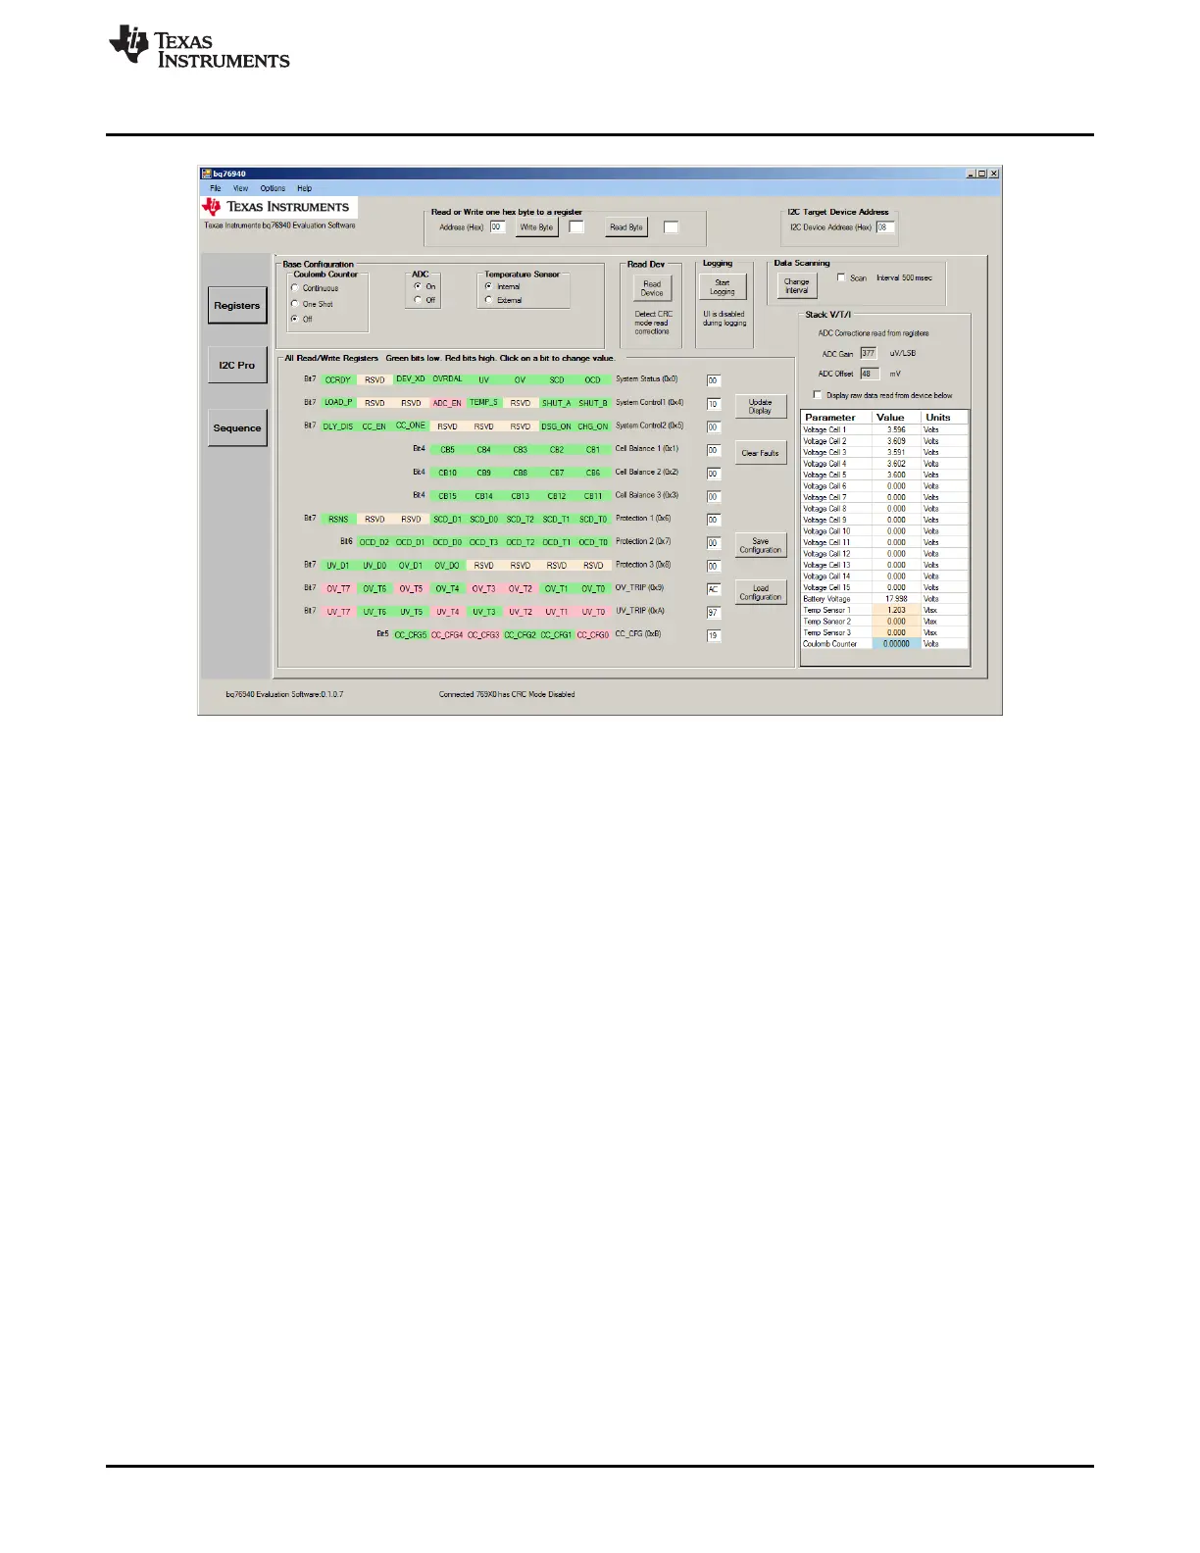Click the Voltage Cell 1 value 3.596
Screen dimensions: 1200x1553
click(x=897, y=429)
